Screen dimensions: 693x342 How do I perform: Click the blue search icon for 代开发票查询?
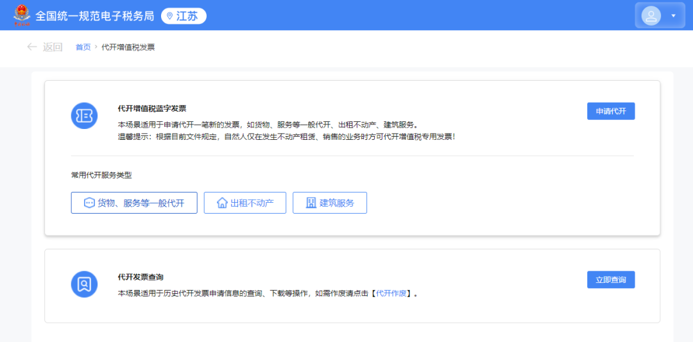[84, 284]
